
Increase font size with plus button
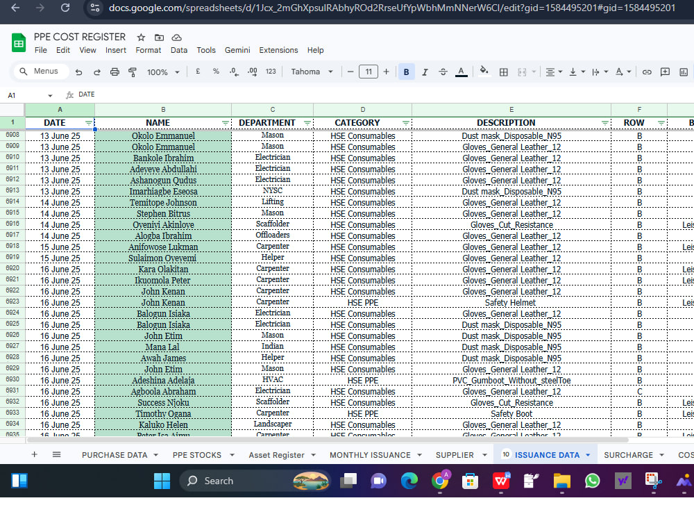coord(386,72)
